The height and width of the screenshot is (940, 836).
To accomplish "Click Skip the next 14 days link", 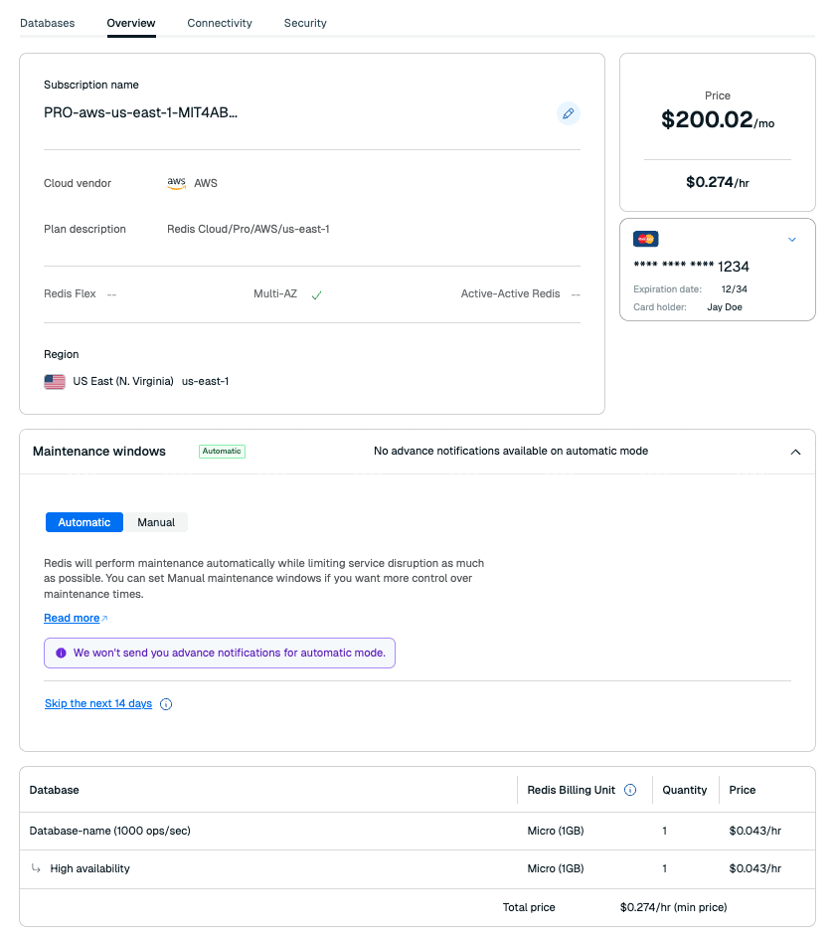I will [x=98, y=703].
